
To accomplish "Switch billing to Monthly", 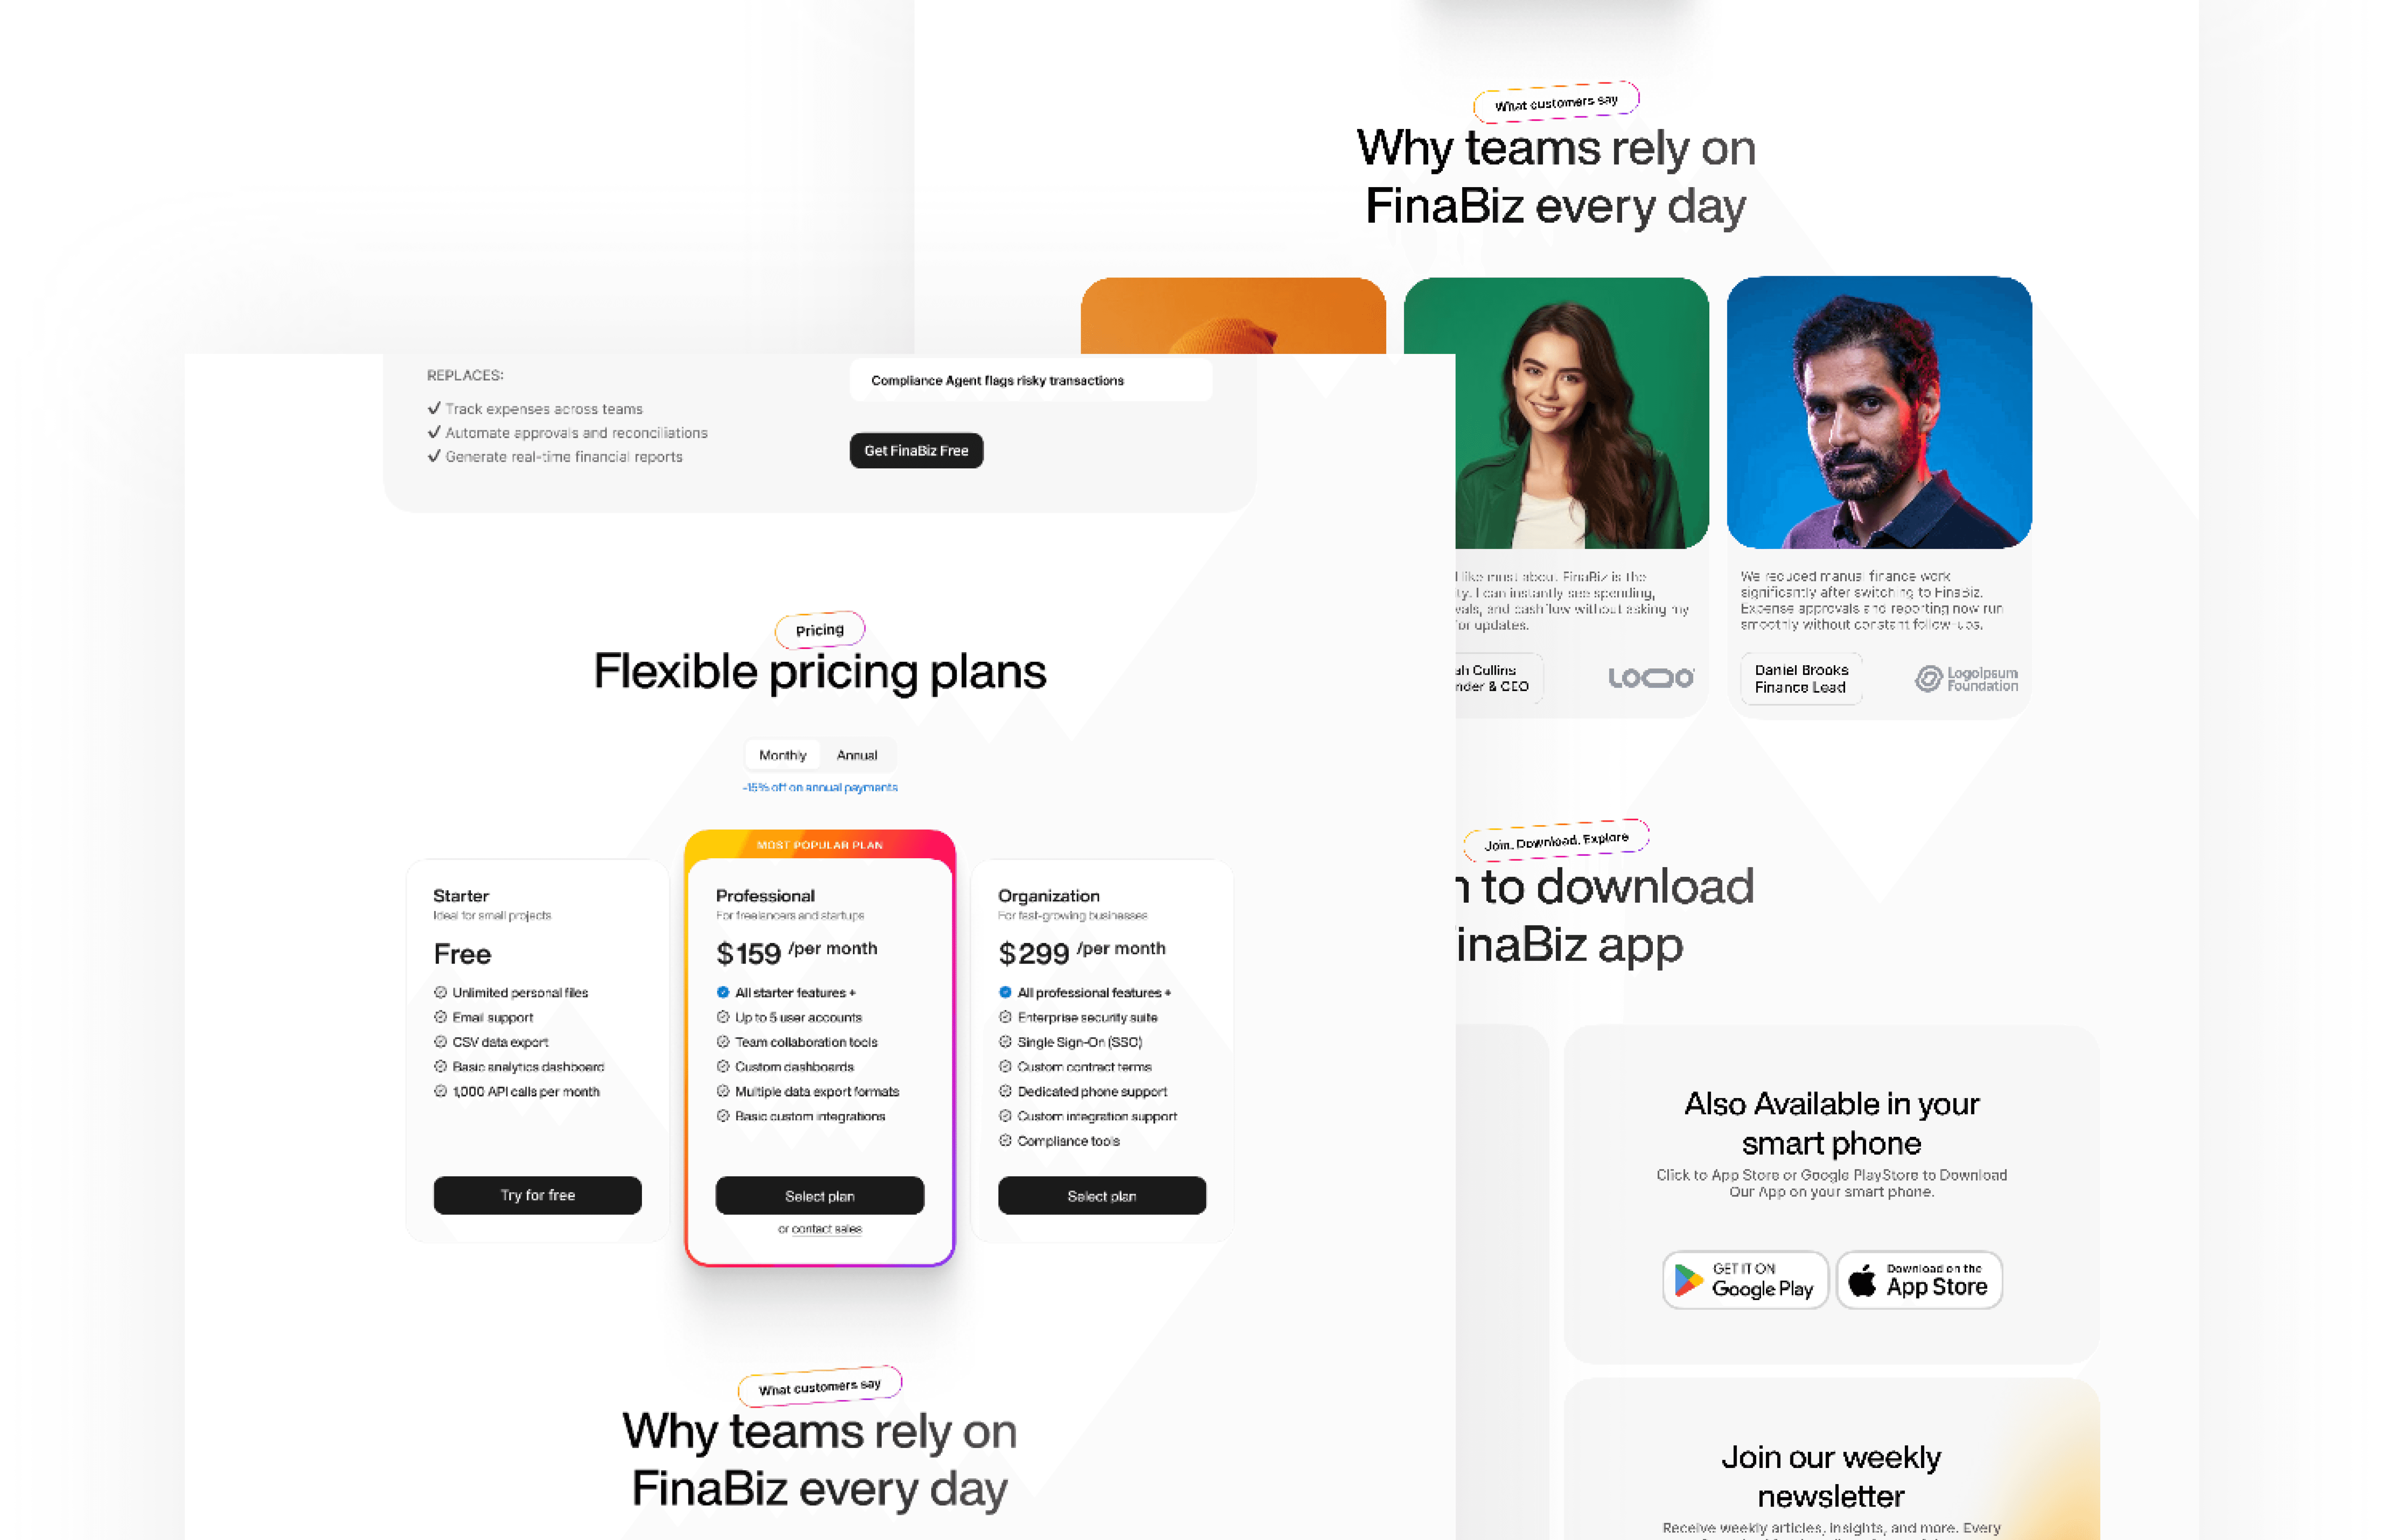I will (782, 755).
